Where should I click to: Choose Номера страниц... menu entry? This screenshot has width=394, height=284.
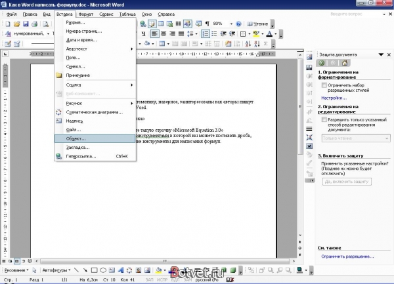pos(95,31)
